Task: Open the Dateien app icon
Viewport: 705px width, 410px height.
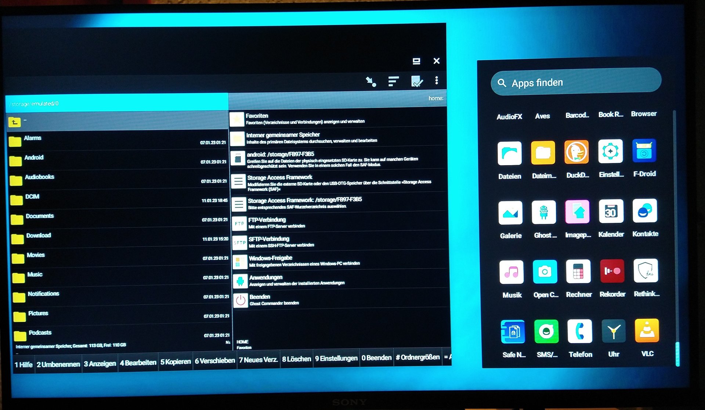Action: click(509, 153)
